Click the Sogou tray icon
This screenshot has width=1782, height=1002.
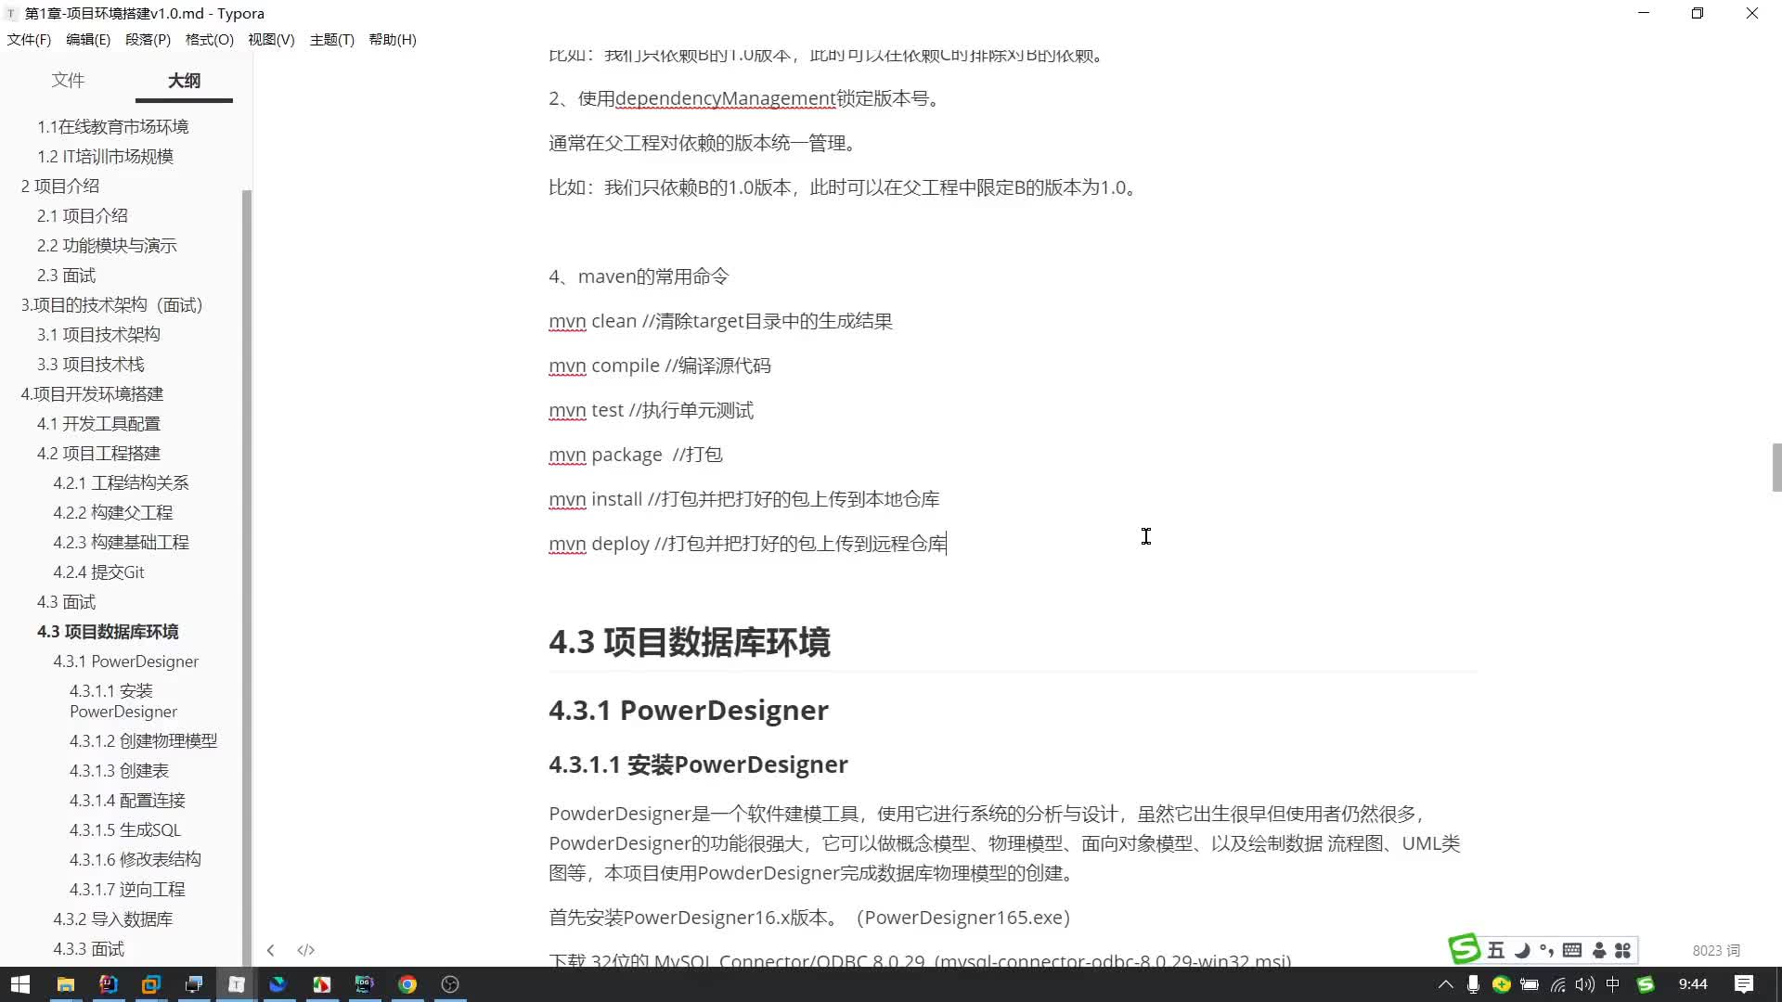pos(1646,984)
